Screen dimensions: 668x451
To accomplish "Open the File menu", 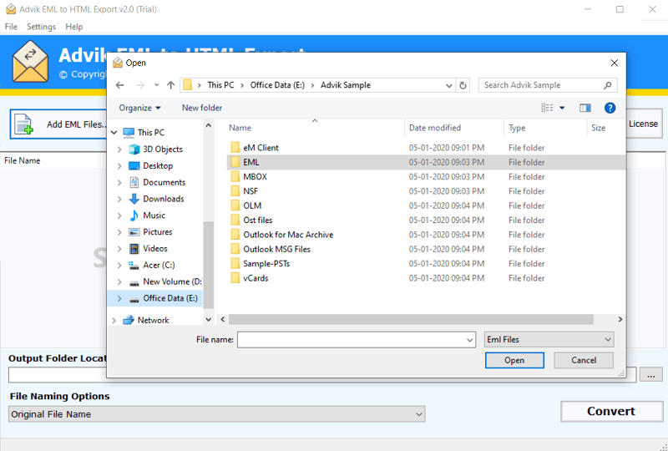I will [11, 27].
